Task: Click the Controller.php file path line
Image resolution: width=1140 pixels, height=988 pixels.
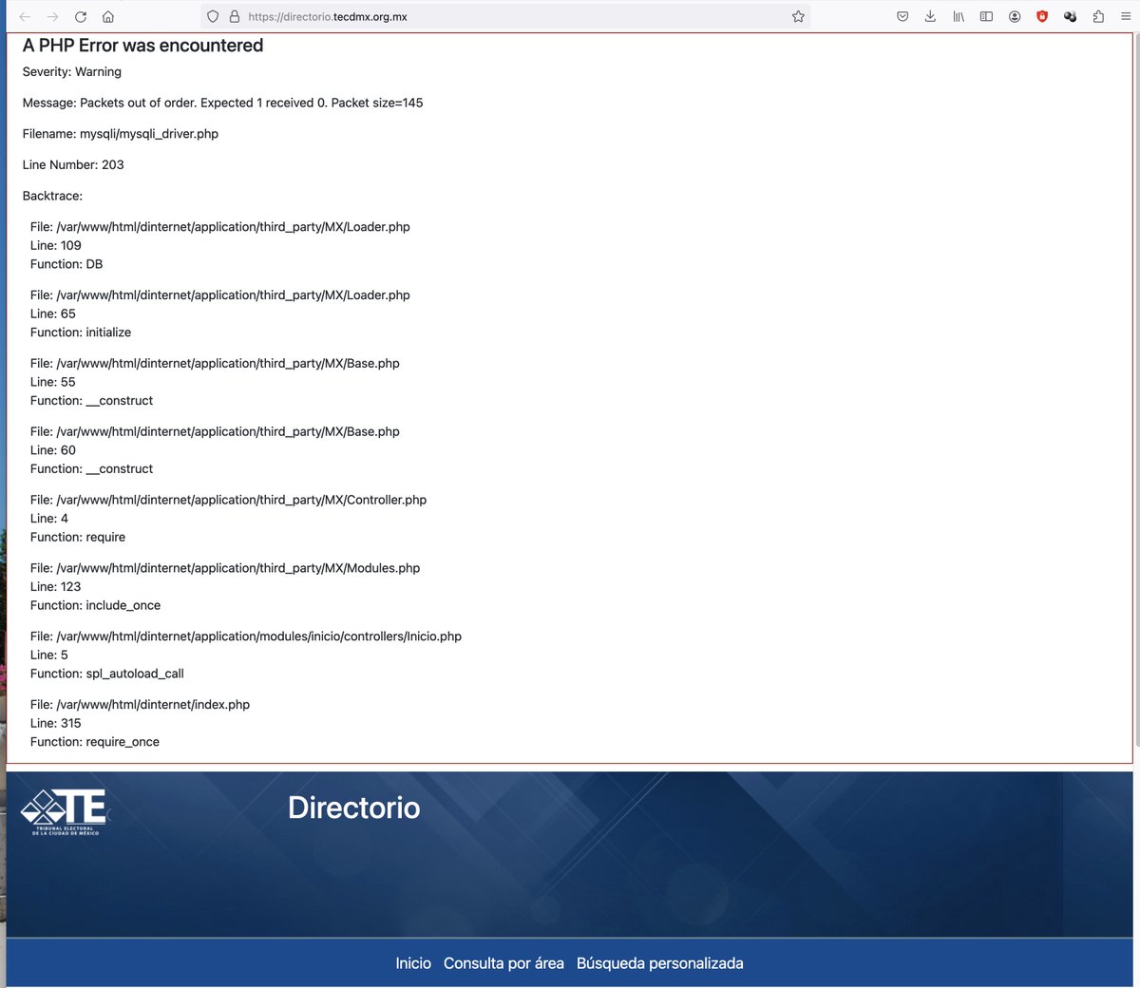Action: click(x=228, y=500)
